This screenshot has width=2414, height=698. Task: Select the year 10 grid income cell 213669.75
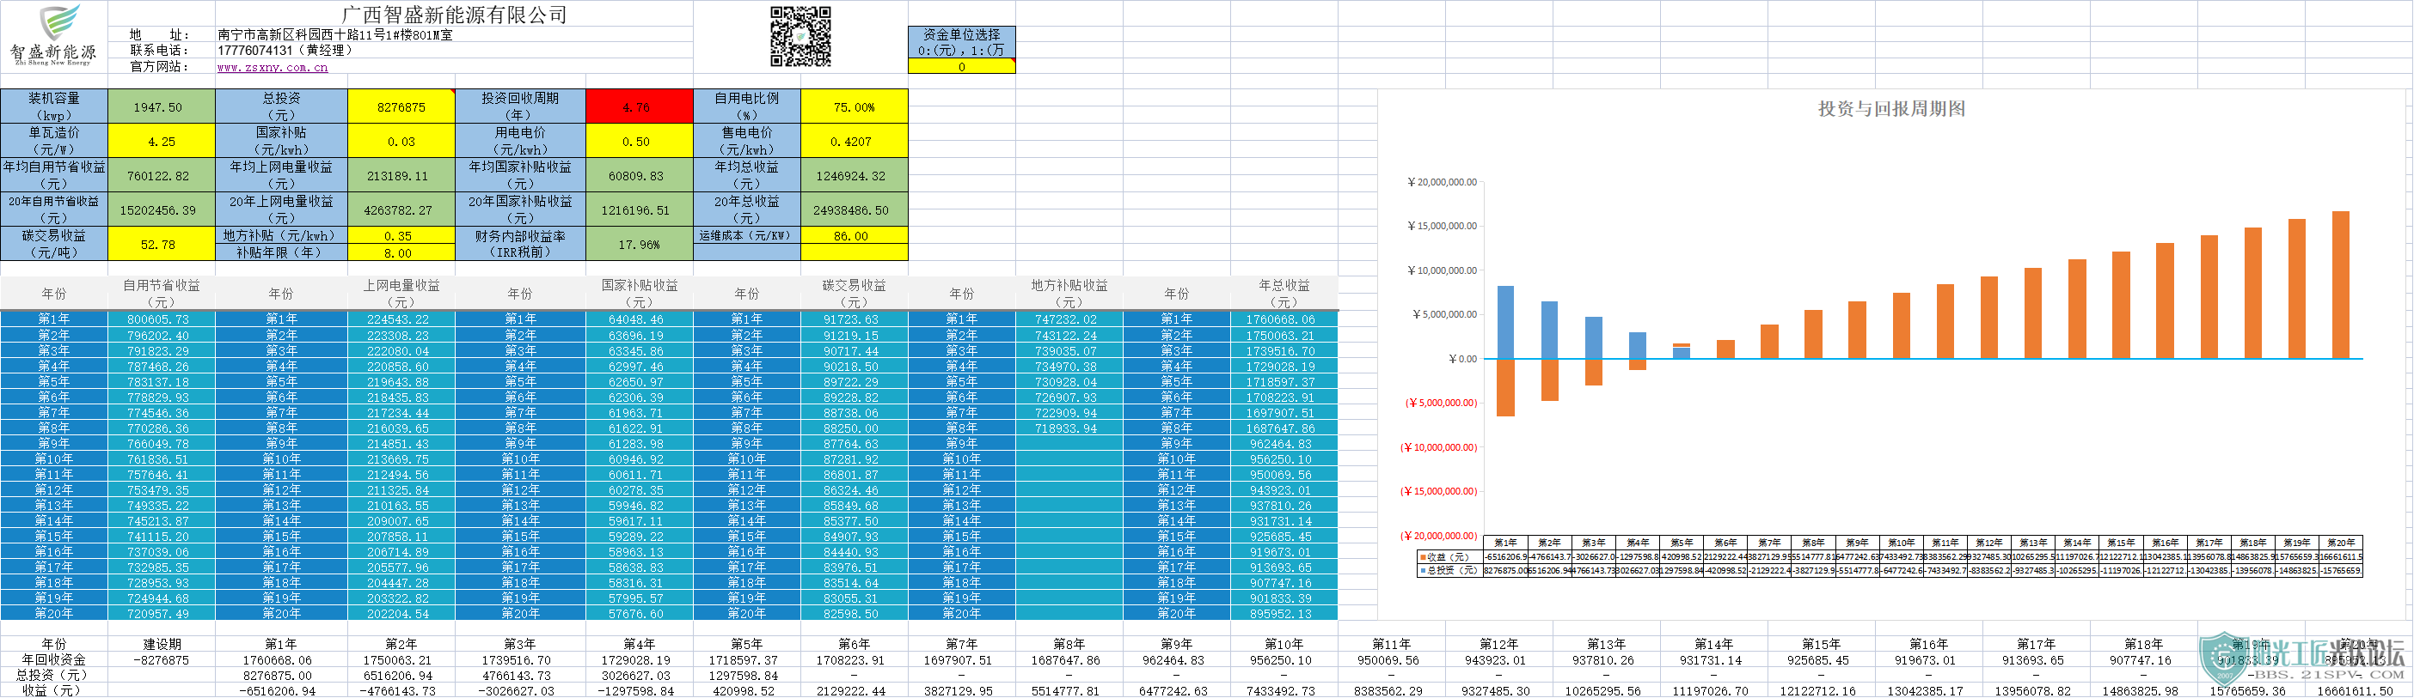(401, 459)
